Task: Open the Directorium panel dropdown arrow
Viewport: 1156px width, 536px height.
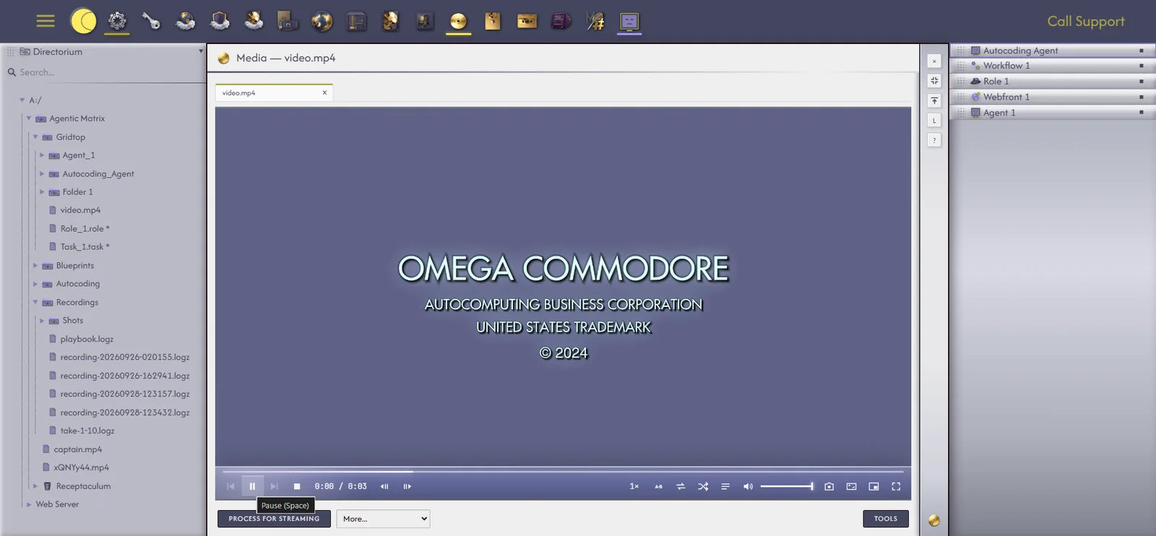Action: pyautogui.click(x=201, y=51)
